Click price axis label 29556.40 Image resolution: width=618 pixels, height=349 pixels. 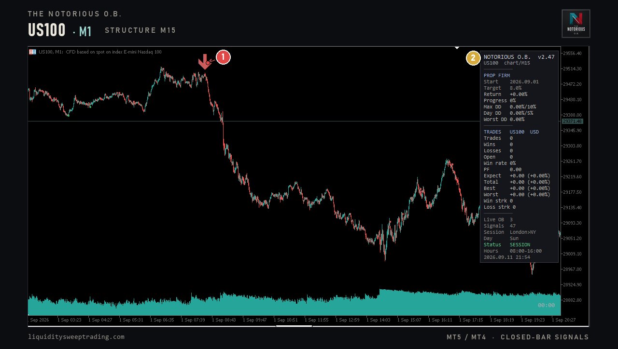tap(573, 54)
